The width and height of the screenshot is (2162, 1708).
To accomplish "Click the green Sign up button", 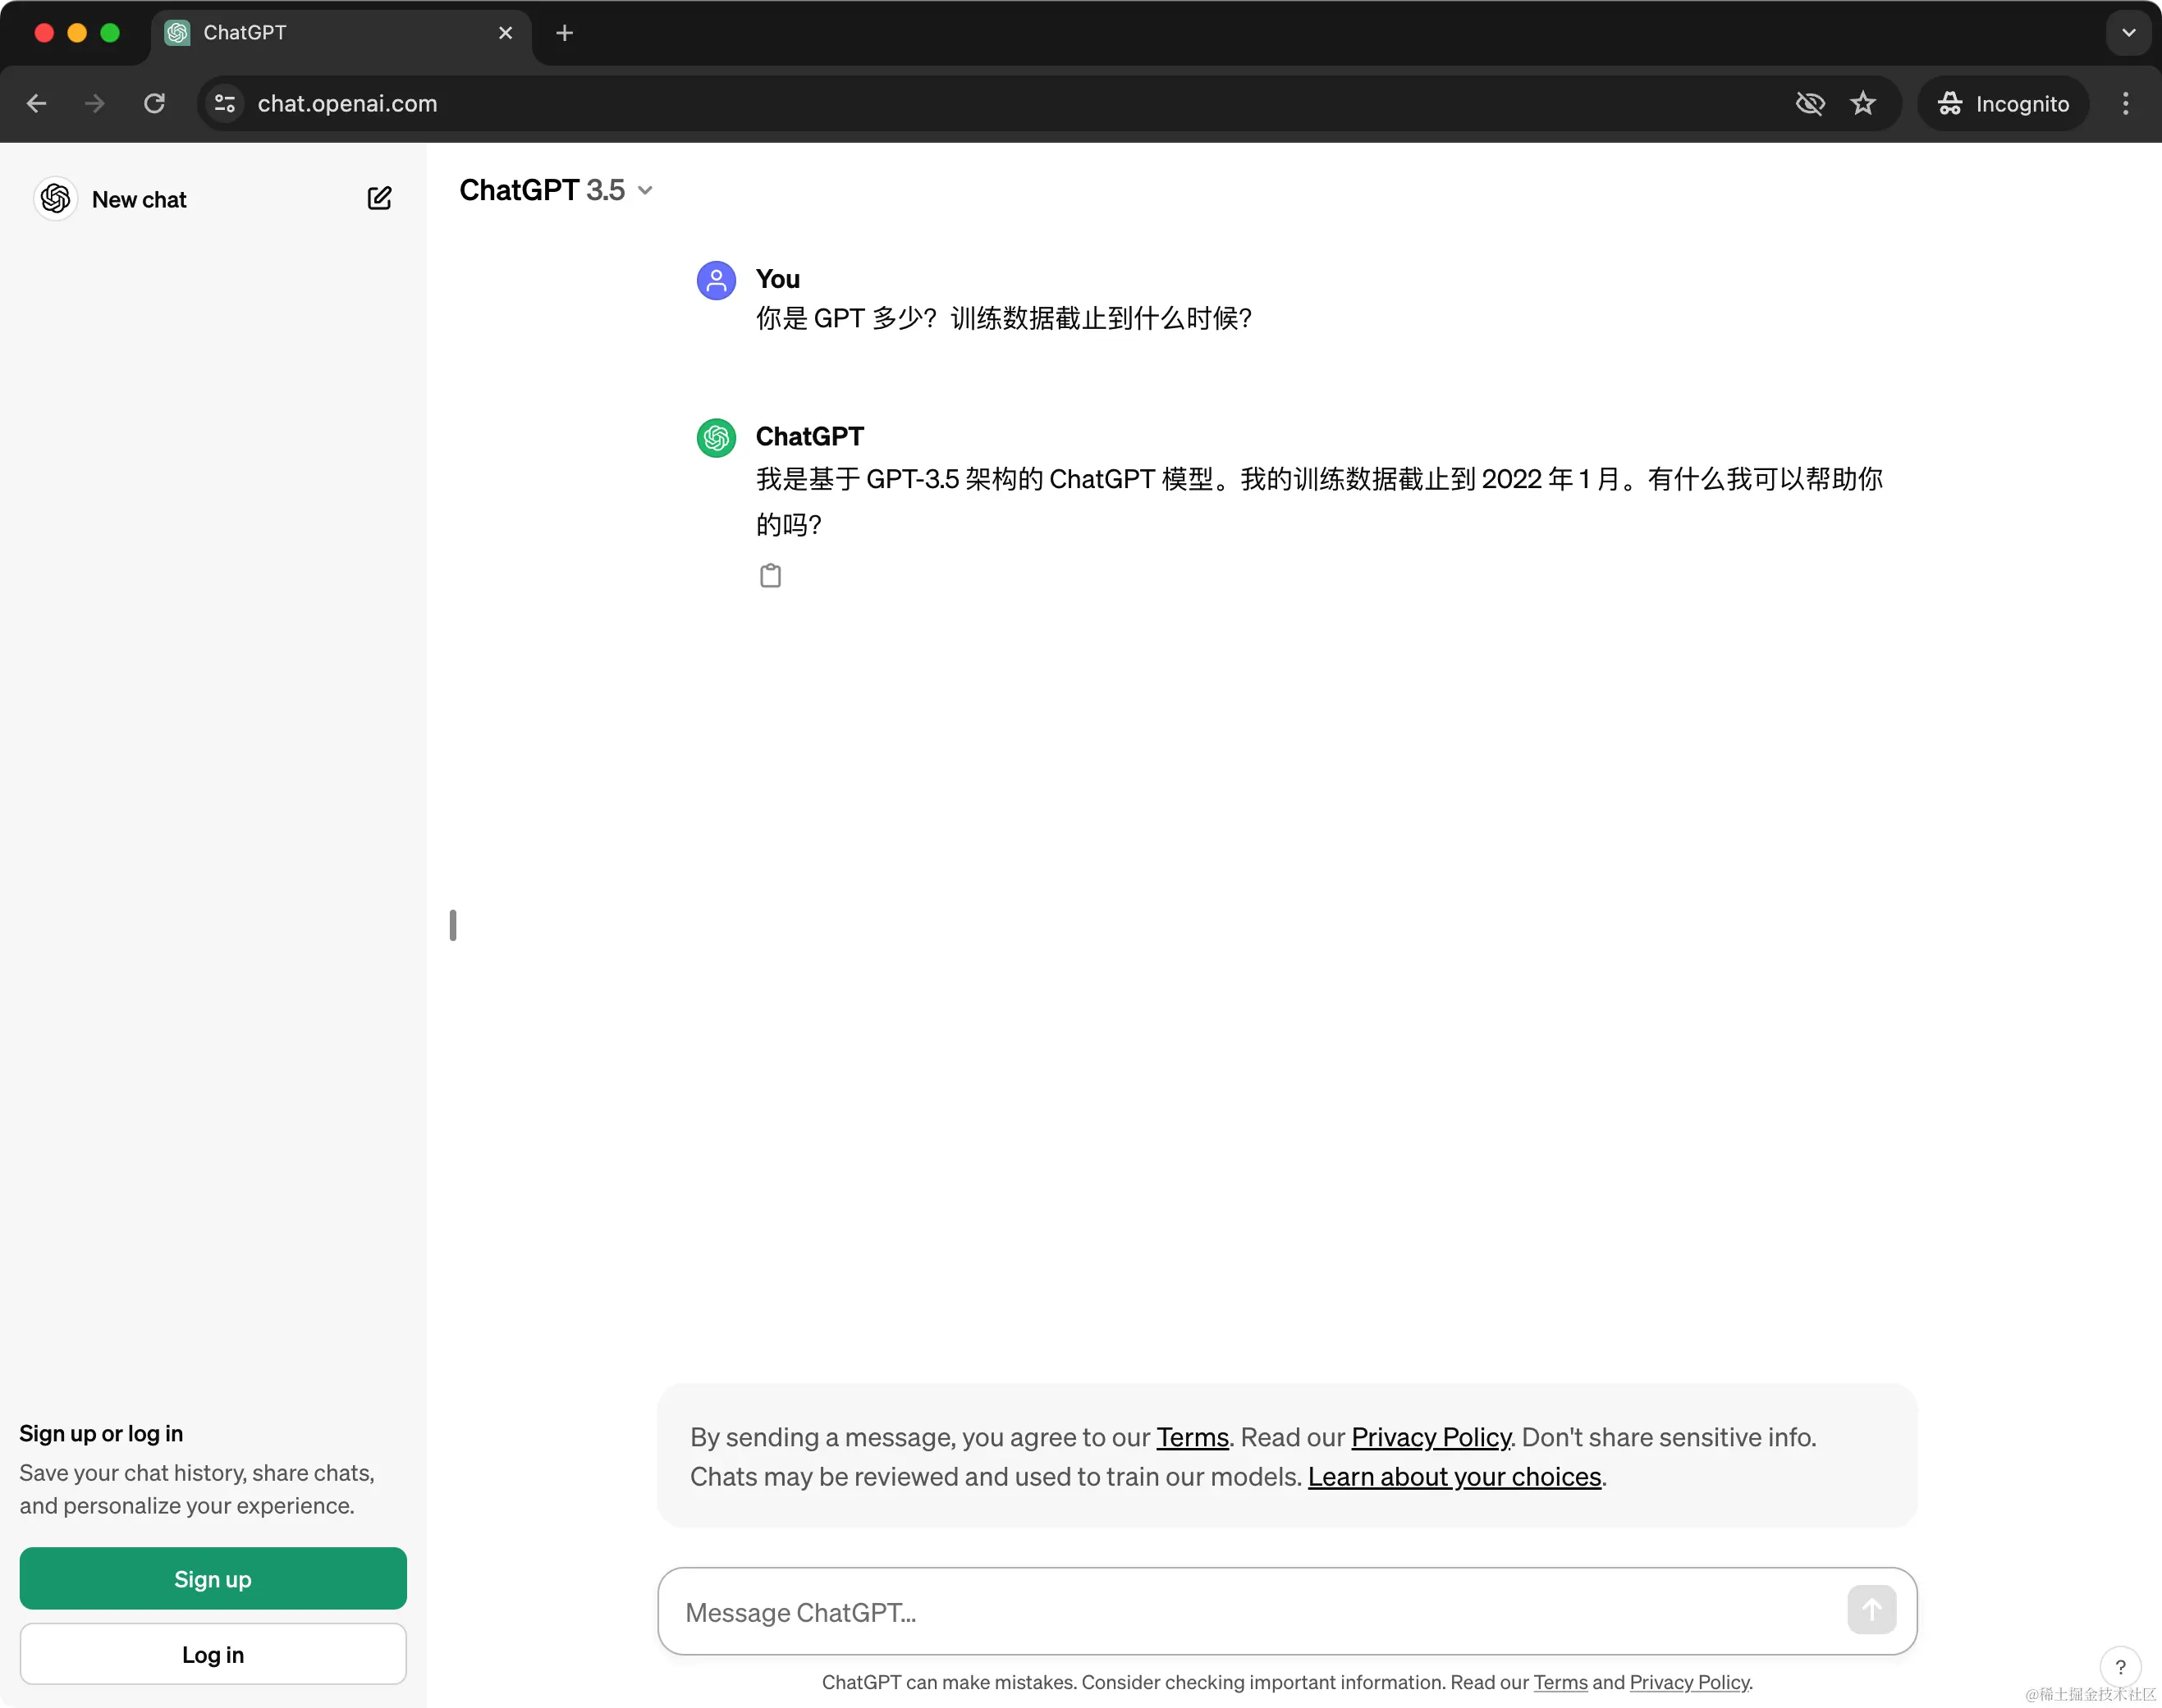I will (x=213, y=1578).
